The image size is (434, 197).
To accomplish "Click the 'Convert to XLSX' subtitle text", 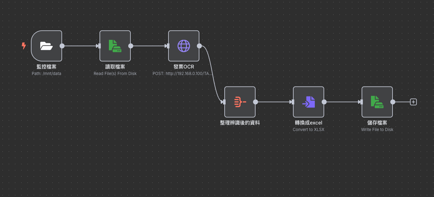I will [x=308, y=129].
